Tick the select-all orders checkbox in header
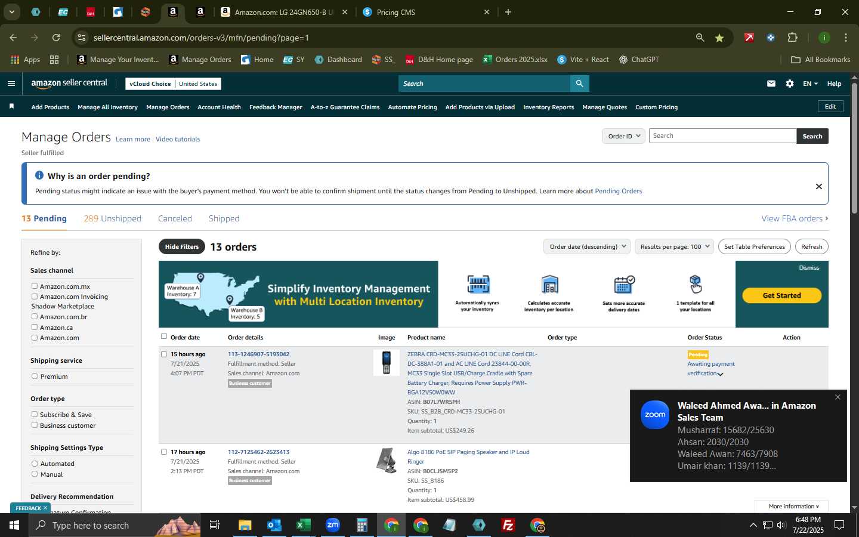 [164, 337]
